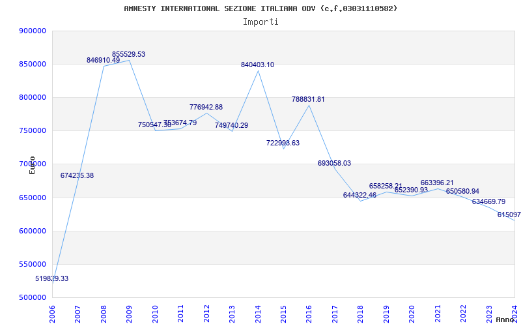The image size is (521, 326).
Task: Click the data label 650580.94
Action: tap(462, 191)
